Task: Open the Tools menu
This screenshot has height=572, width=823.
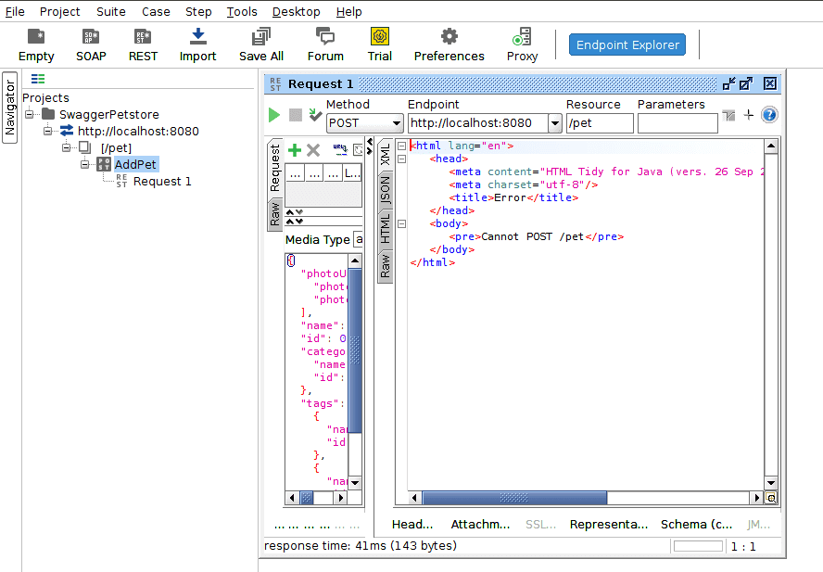Action: coord(242,11)
